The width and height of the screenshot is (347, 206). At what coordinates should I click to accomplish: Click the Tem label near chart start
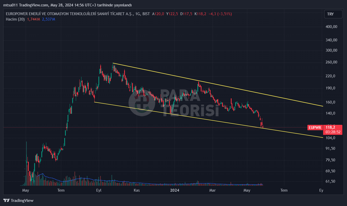point(61,190)
